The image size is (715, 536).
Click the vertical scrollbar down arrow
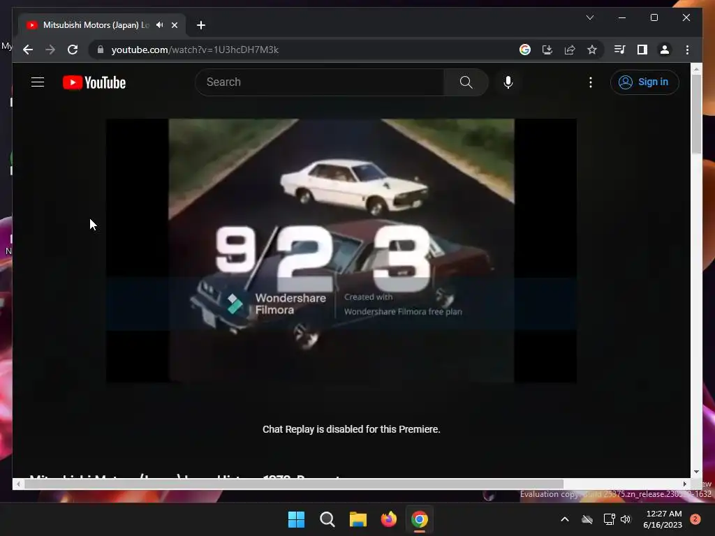coord(696,472)
